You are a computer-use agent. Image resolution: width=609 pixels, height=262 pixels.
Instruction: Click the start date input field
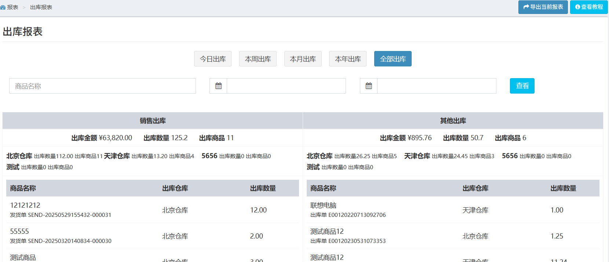286,86
